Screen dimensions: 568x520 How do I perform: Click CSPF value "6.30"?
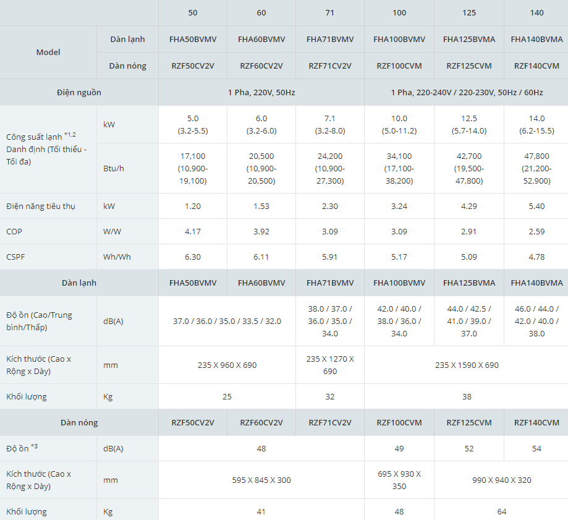193,257
